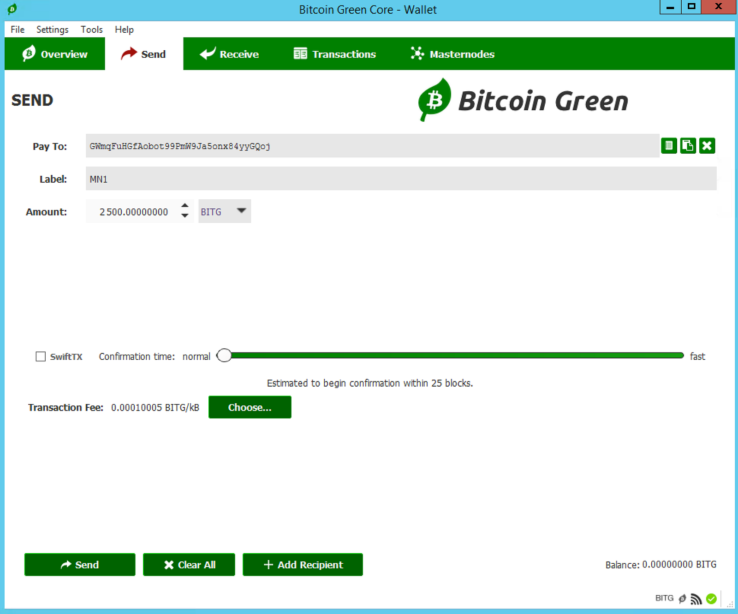Select the Send tab

click(x=144, y=54)
